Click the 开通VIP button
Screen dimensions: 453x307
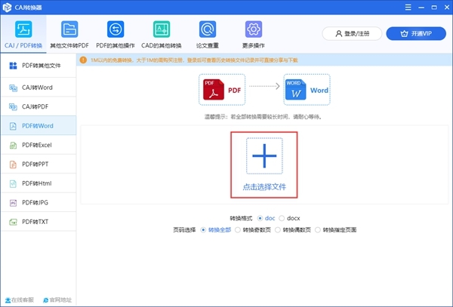[x=416, y=34]
